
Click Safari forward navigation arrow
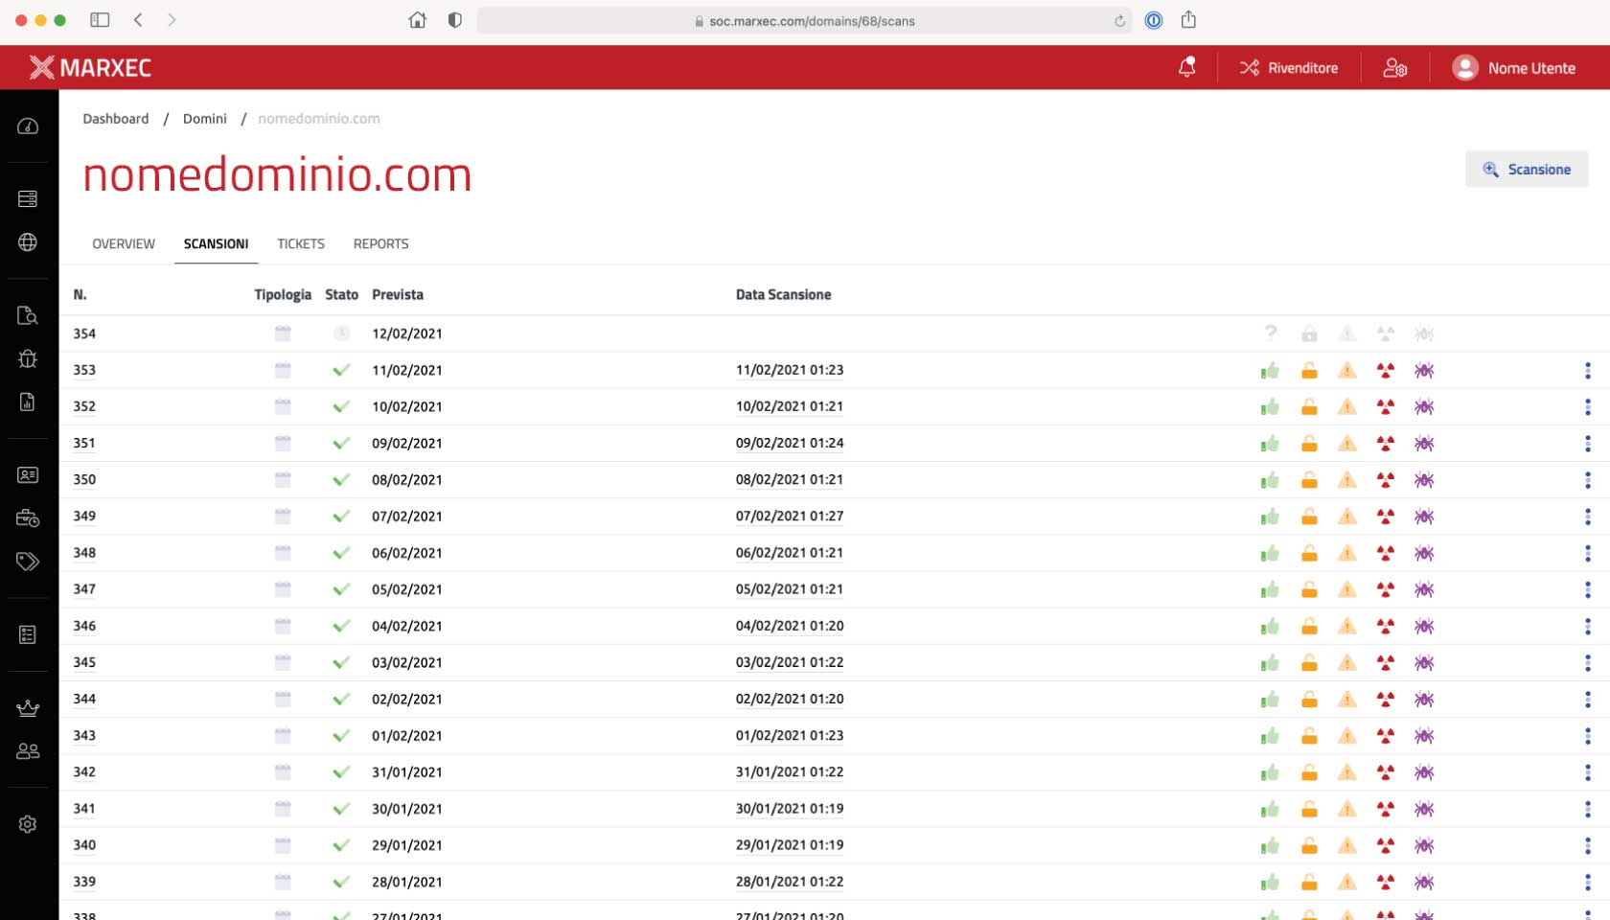(172, 20)
